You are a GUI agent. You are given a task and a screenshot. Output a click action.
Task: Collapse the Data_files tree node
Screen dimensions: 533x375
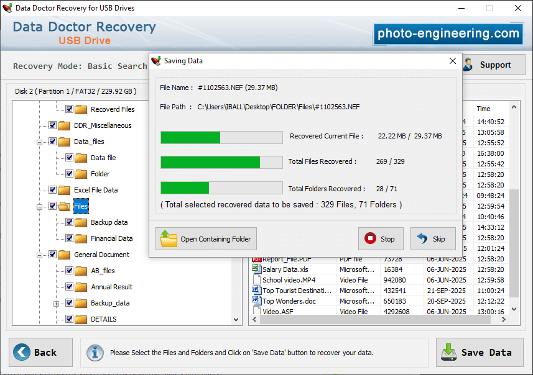(39, 142)
